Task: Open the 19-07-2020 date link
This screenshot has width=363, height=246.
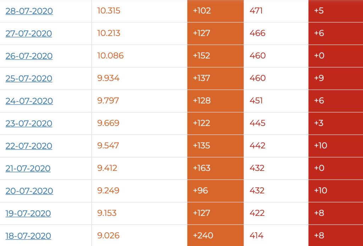Action: pyautogui.click(x=28, y=213)
